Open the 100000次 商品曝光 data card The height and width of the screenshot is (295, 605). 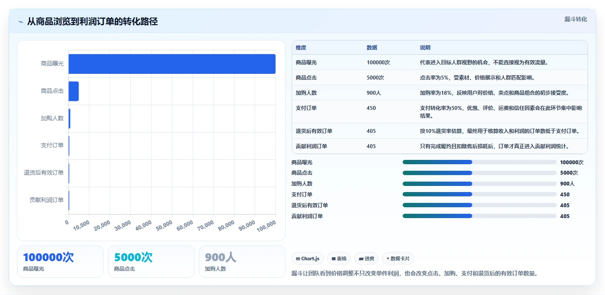[60, 262]
